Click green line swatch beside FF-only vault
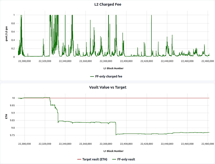Viewport: 215px width, 164px height. [x=114, y=159]
